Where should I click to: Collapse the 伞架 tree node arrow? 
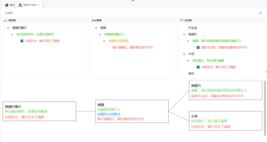184,54
